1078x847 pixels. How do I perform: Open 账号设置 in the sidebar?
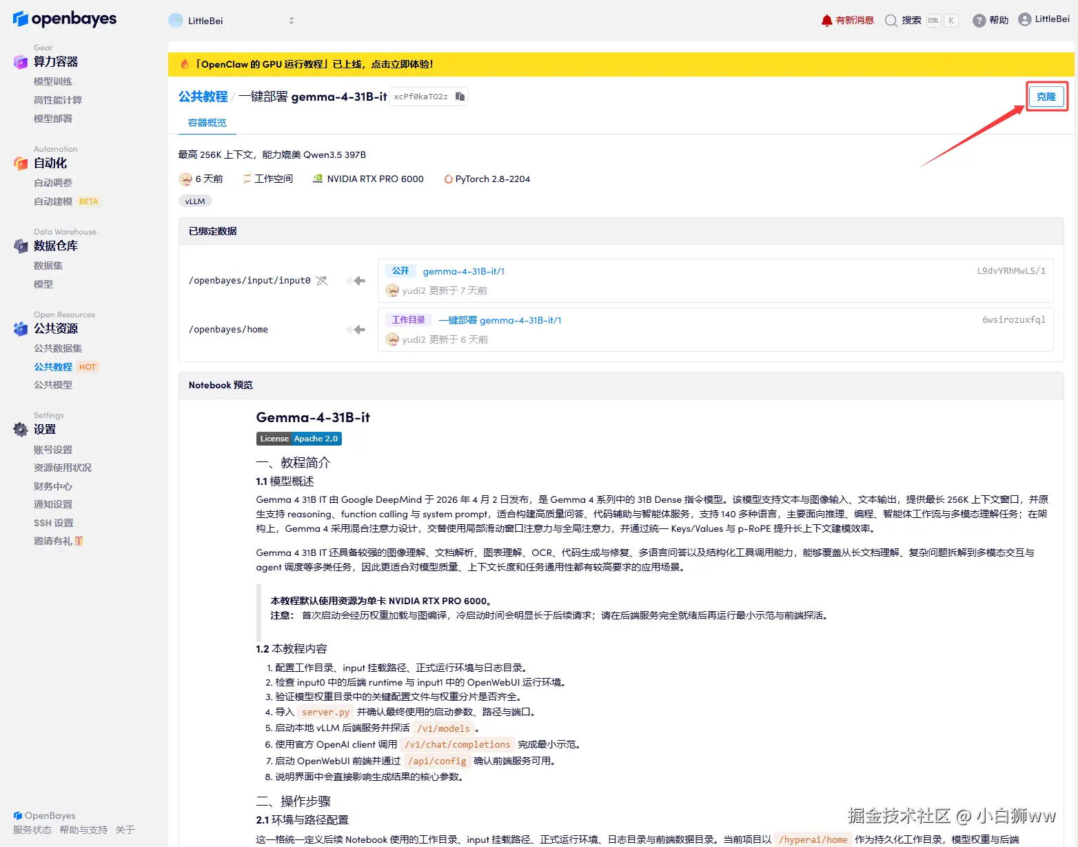tap(53, 450)
